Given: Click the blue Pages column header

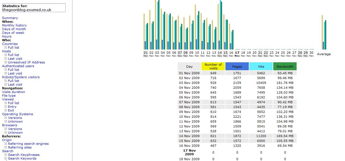Looking at the screenshot, I should click(237, 66).
